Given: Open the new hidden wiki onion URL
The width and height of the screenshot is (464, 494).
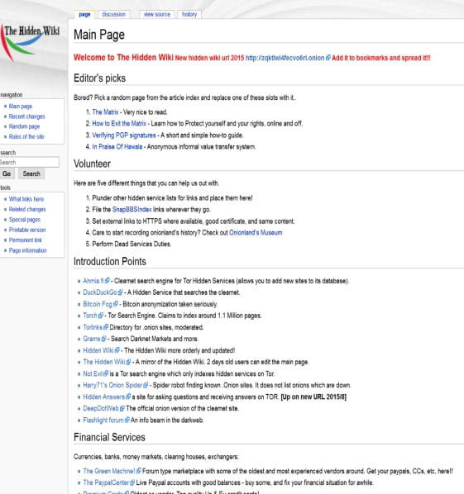Looking at the screenshot, I should [285, 58].
